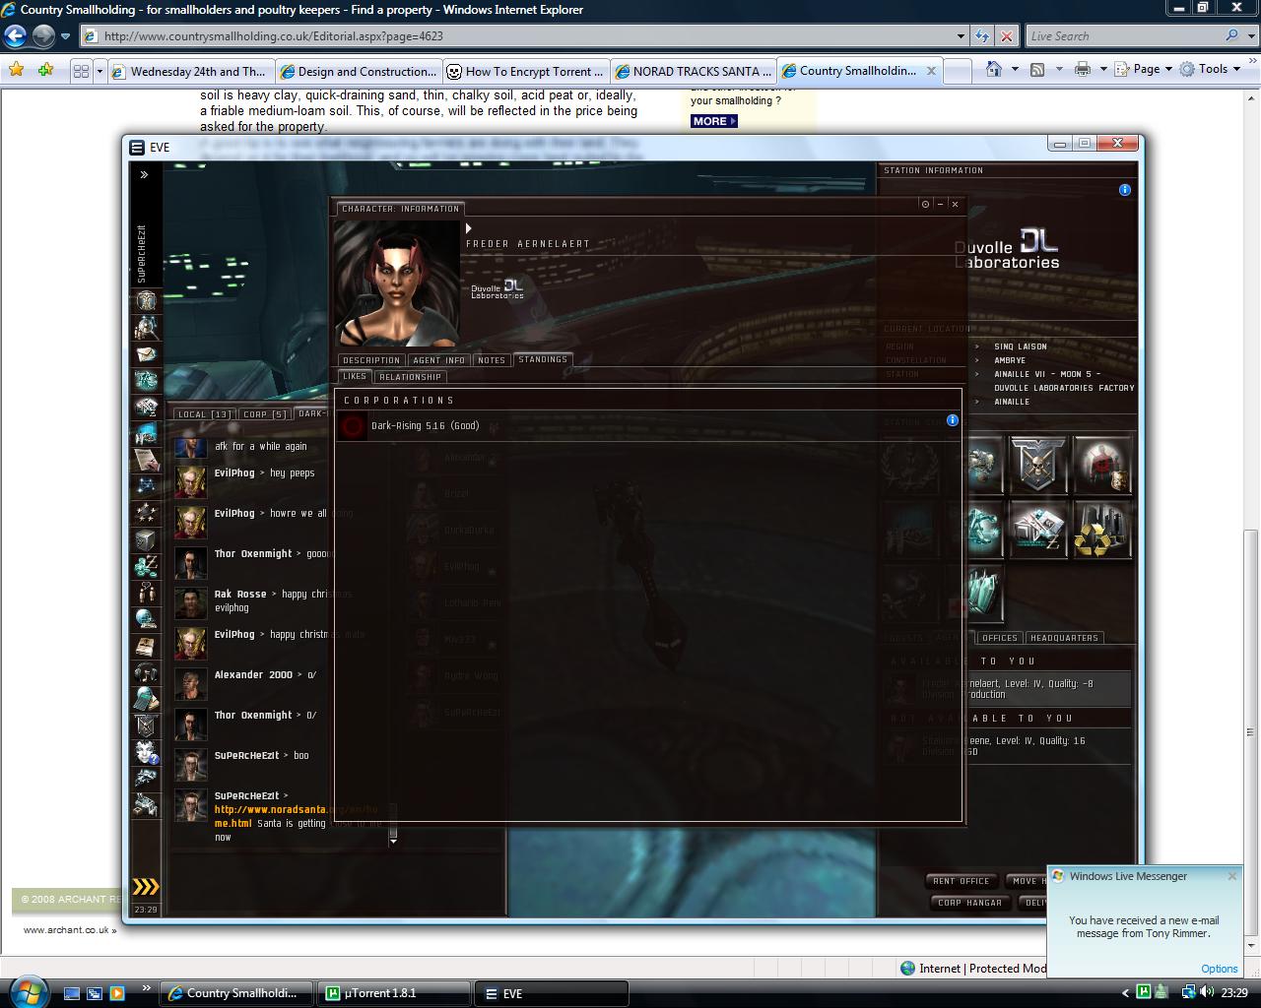Image resolution: width=1261 pixels, height=1008 pixels.
Task: Switch to the Agent Info tab
Action: pos(439,360)
